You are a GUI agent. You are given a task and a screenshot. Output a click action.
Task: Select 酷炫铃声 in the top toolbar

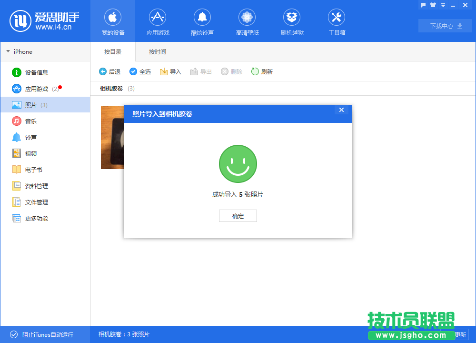point(202,21)
